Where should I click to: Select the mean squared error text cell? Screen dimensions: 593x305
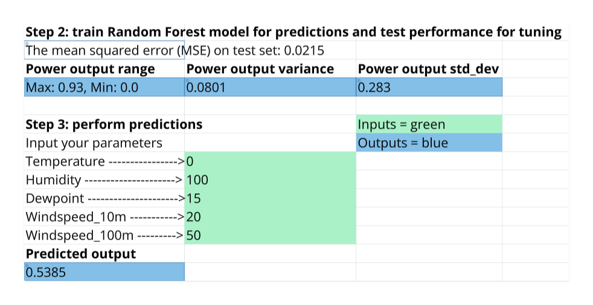175,51
